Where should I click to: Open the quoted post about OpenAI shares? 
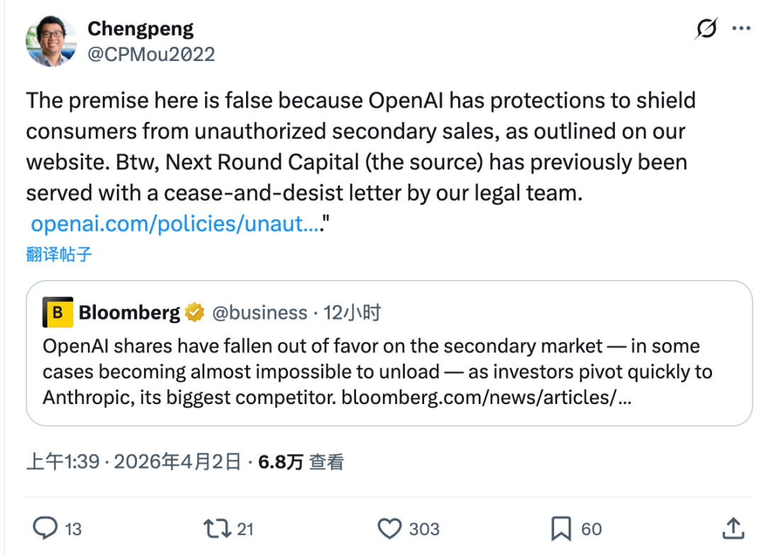point(389,371)
